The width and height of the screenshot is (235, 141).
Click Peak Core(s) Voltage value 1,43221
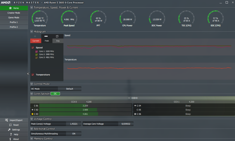74,124
